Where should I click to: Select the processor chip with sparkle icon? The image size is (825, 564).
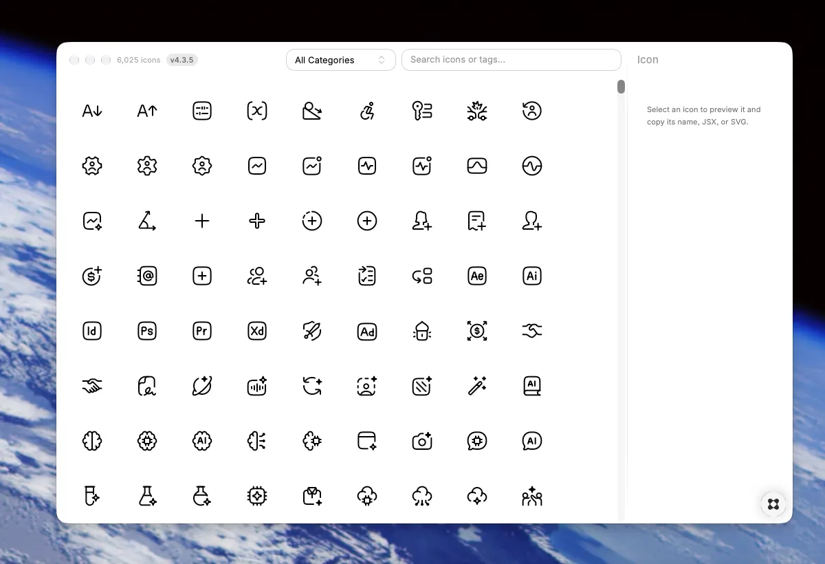pos(257,496)
